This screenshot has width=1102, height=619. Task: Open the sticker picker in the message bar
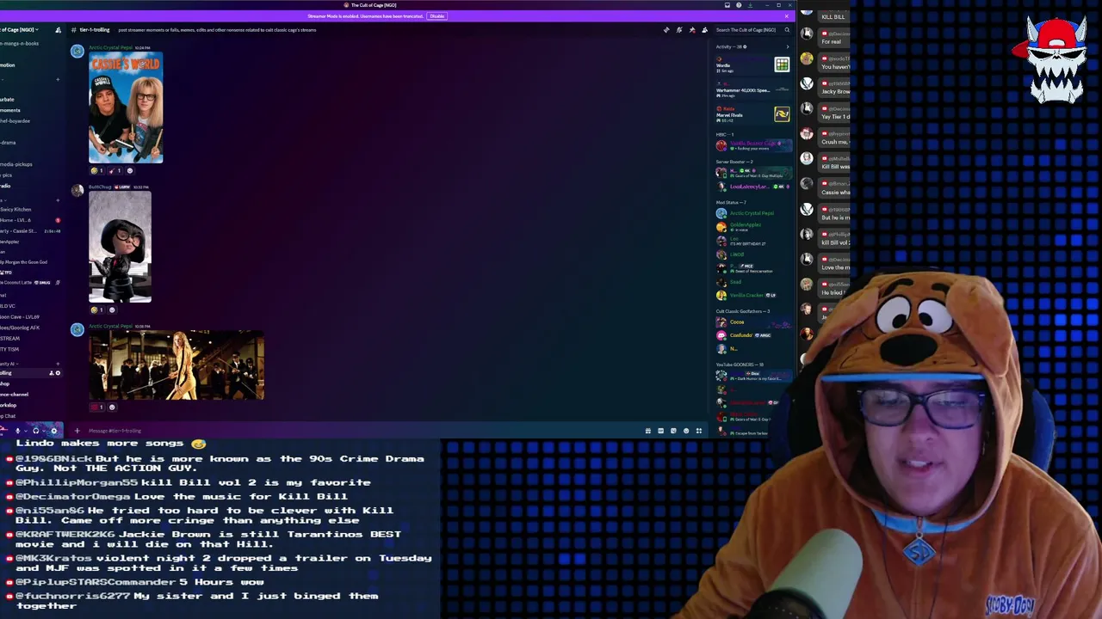coord(673,431)
